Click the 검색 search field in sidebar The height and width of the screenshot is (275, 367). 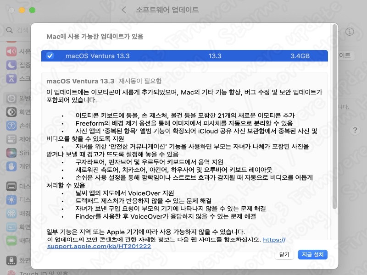coord(17,30)
